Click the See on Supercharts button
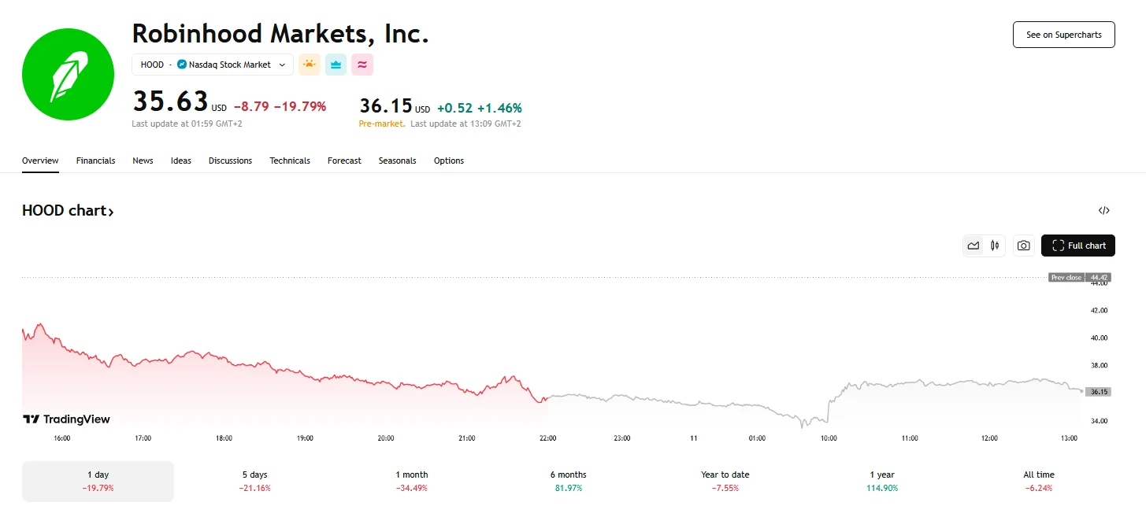The image size is (1146, 517). [x=1063, y=35]
